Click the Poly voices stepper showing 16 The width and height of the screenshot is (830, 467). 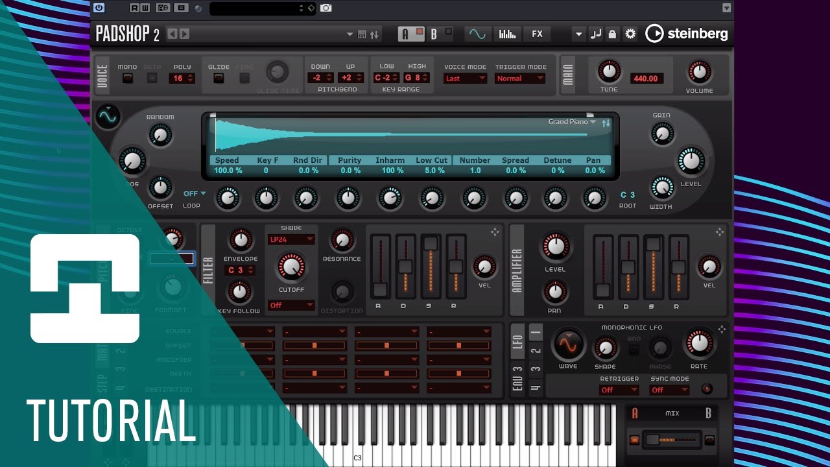click(182, 78)
